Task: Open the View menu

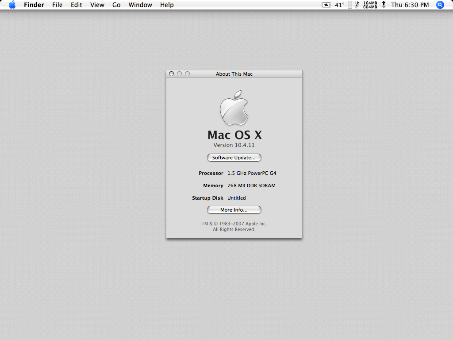Action: coord(97,5)
